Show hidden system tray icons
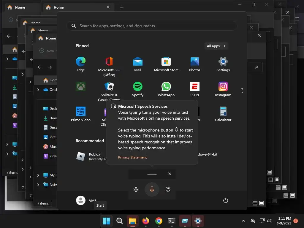The image size is (304, 228). point(243,221)
